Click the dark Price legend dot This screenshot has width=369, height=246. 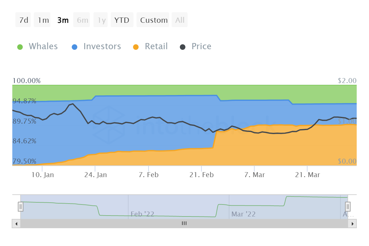(x=183, y=47)
